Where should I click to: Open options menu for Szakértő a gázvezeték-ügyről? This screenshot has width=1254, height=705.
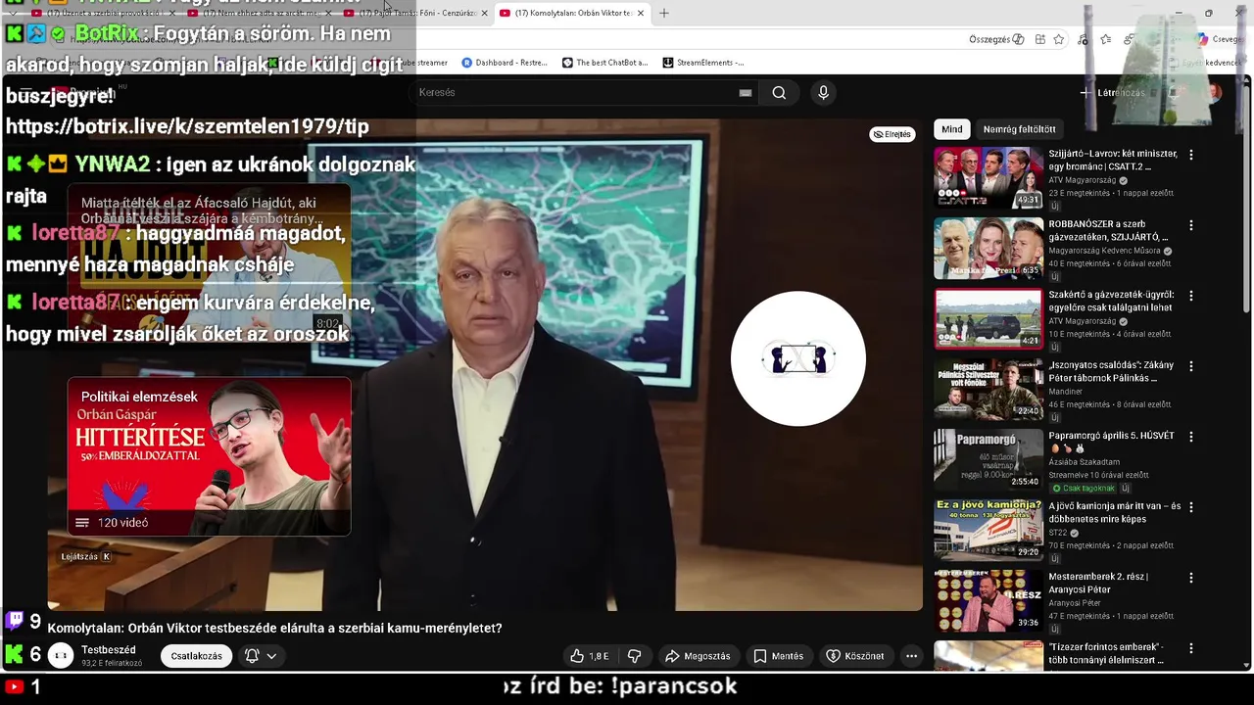(1191, 296)
